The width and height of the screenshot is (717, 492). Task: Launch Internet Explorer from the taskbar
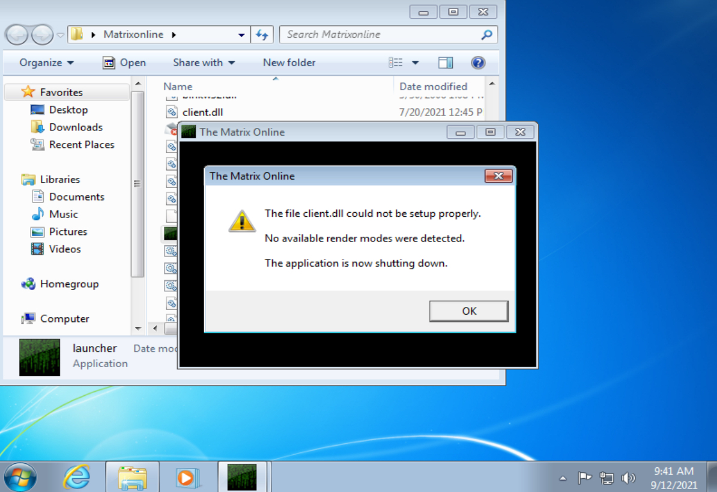(76, 478)
